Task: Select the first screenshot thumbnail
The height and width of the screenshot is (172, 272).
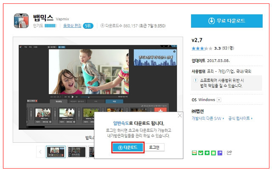Action: click(x=56, y=152)
